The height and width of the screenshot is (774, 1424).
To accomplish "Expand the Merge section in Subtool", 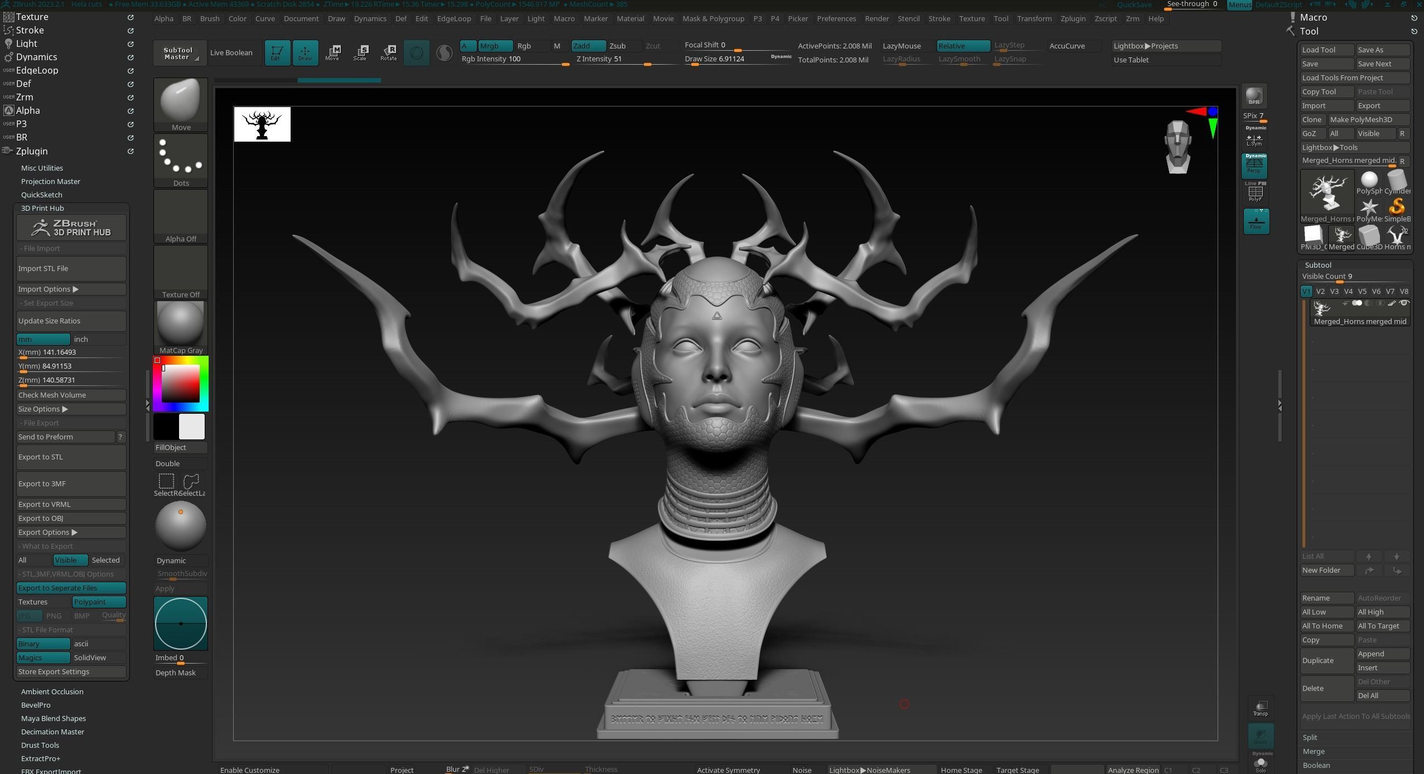I will tap(1313, 751).
